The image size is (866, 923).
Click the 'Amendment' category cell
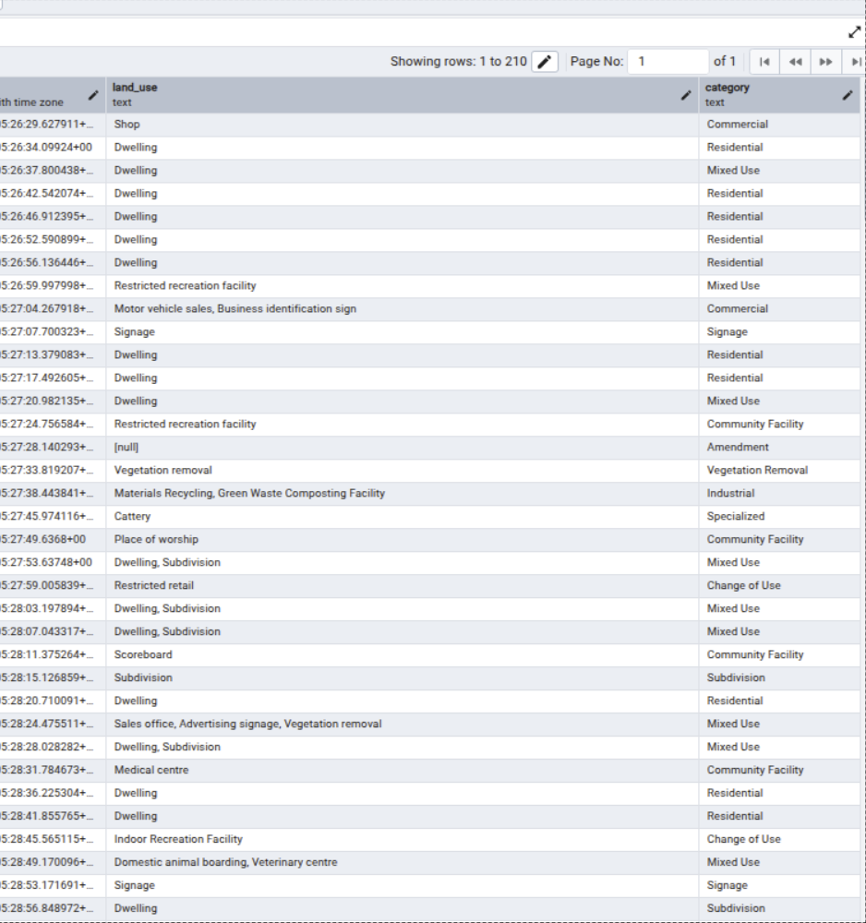coord(738,448)
